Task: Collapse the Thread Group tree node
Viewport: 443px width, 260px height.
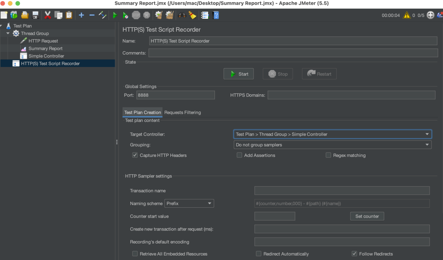Action: pos(7,33)
